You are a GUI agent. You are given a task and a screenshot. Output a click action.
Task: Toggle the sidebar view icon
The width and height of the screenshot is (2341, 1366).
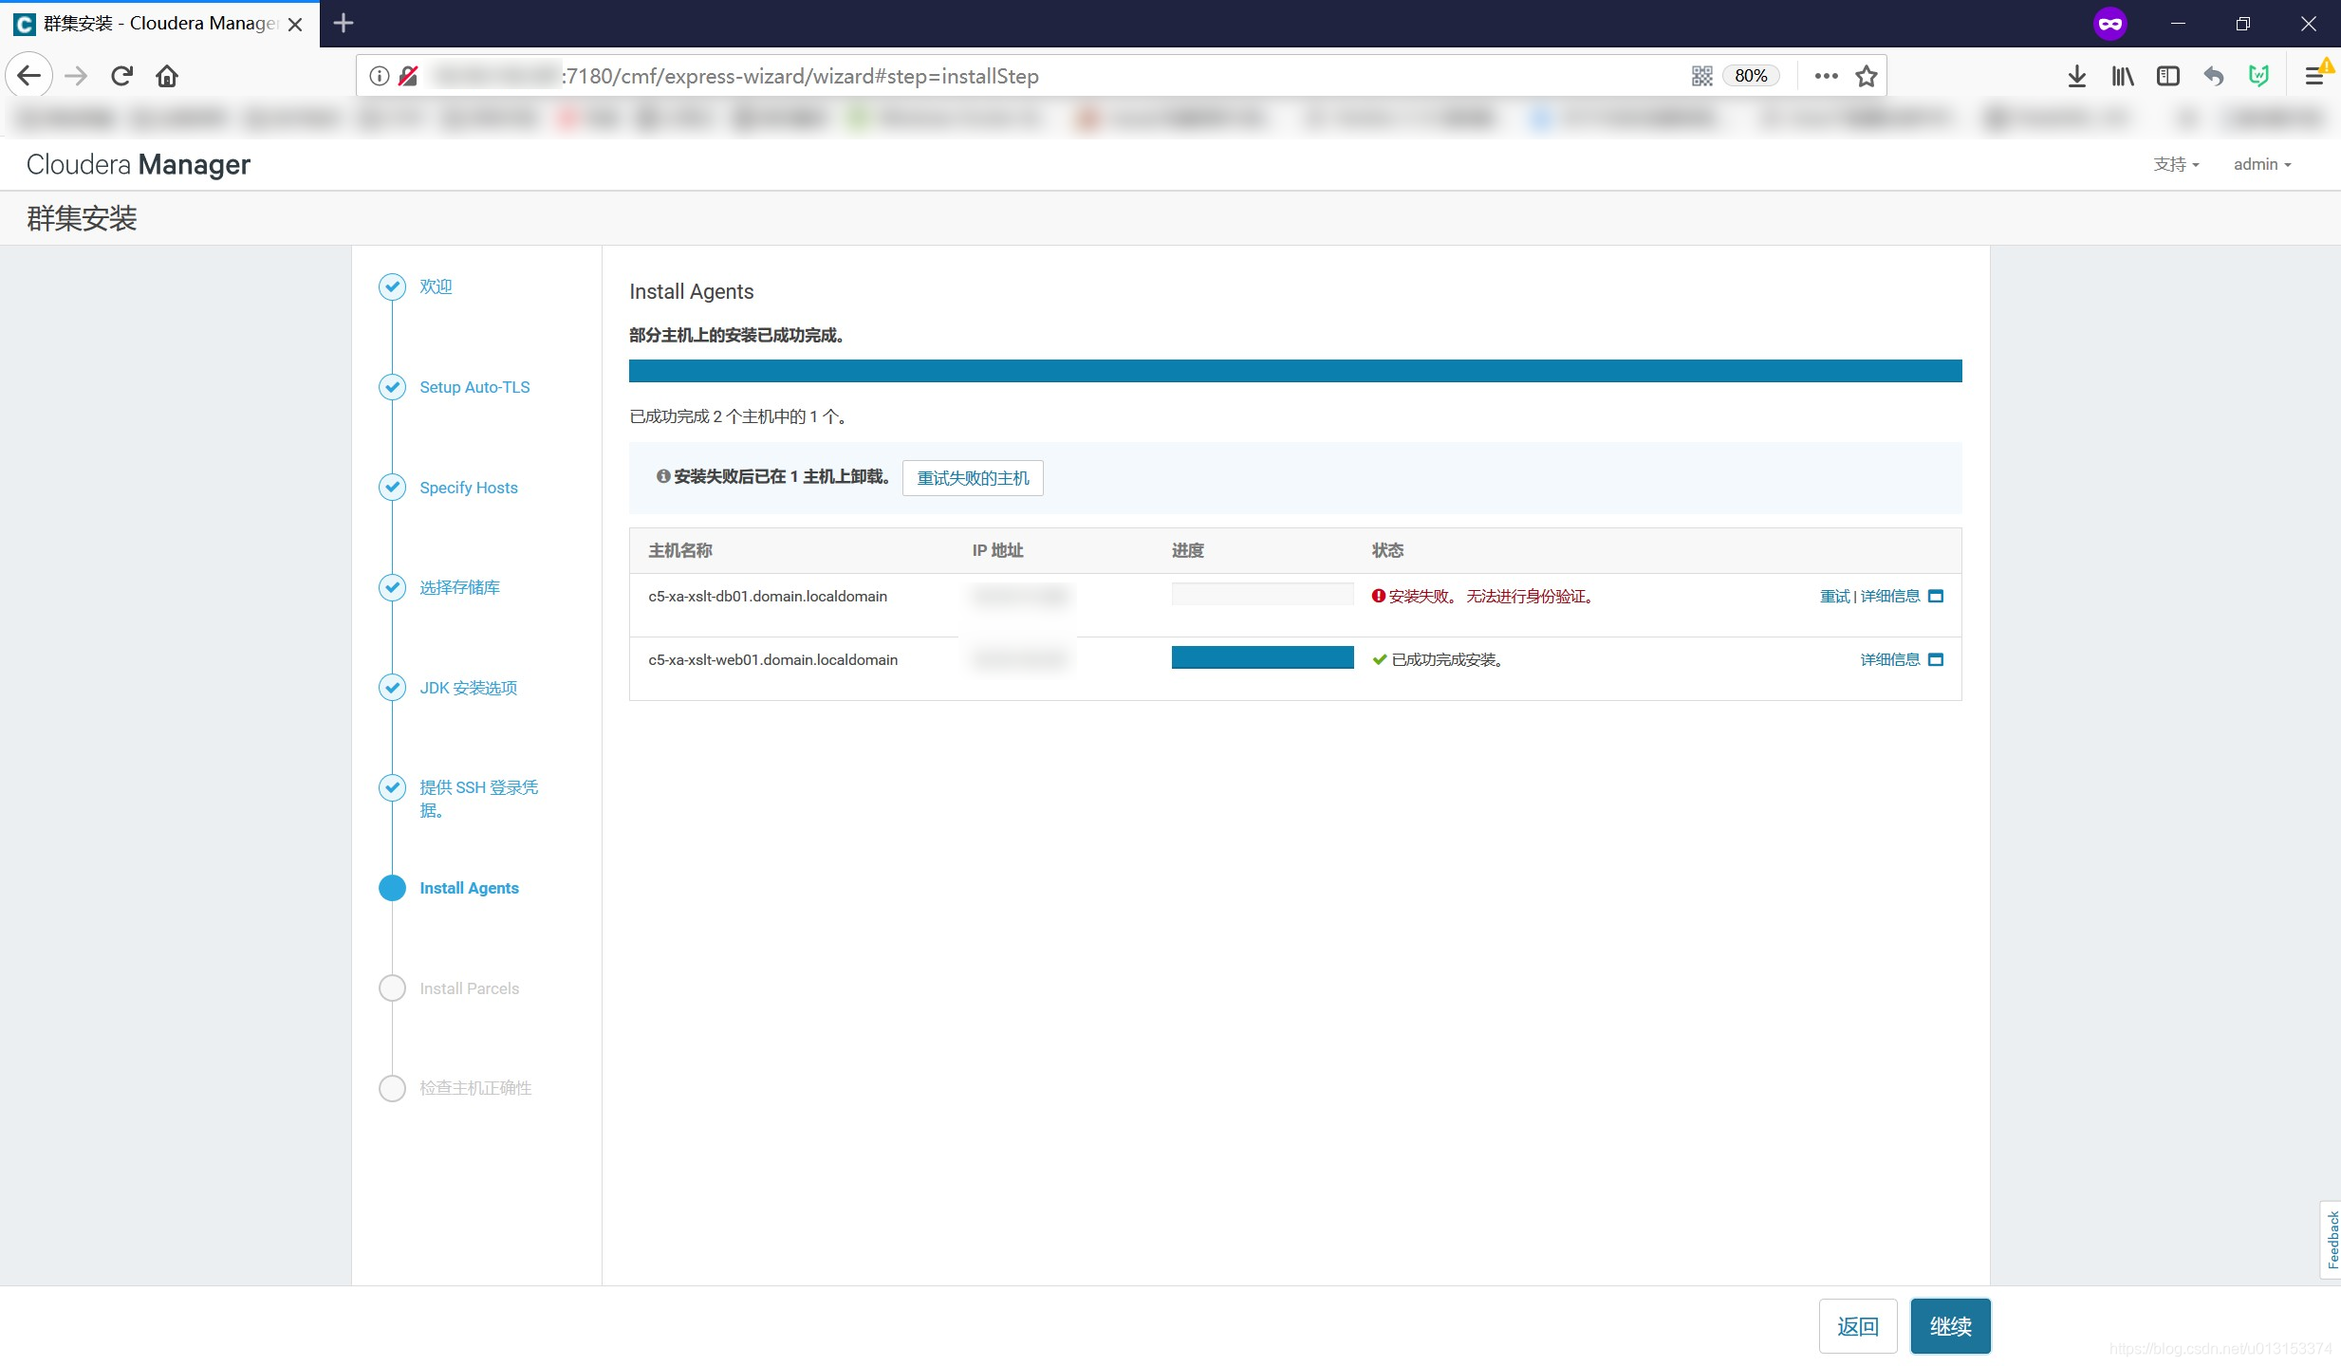tap(2167, 76)
